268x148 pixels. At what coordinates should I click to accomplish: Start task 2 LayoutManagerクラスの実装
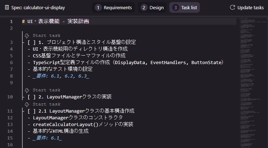pos(47,90)
